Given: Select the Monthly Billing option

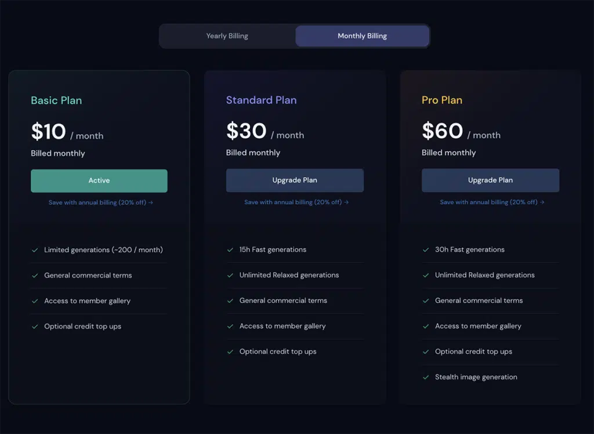Looking at the screenshot, I should [362, 35].
